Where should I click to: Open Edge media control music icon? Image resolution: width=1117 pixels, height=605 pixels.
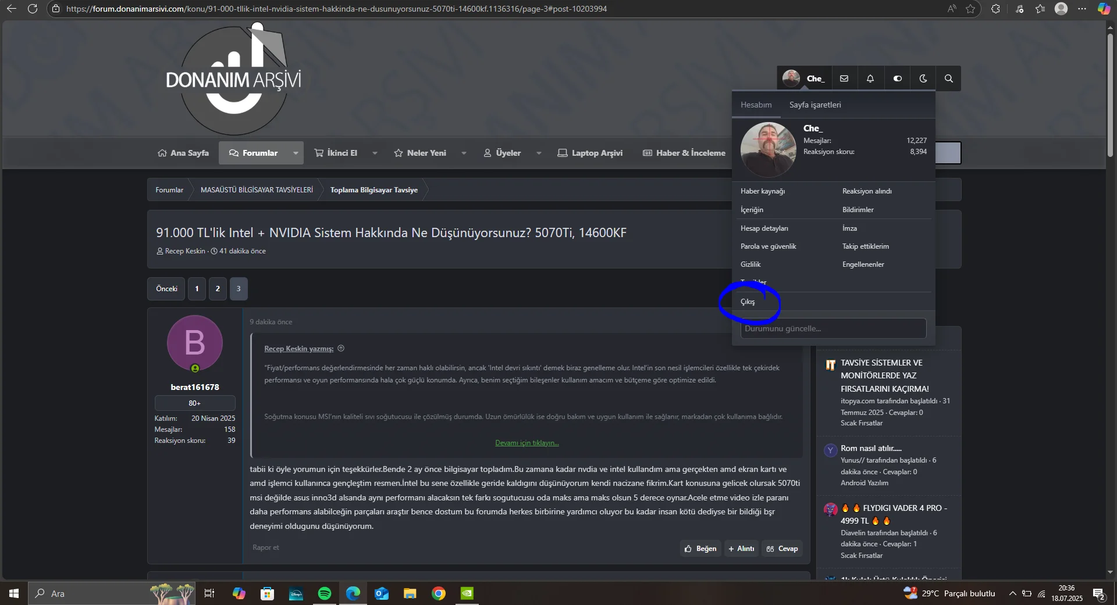tap(1019, 9)
